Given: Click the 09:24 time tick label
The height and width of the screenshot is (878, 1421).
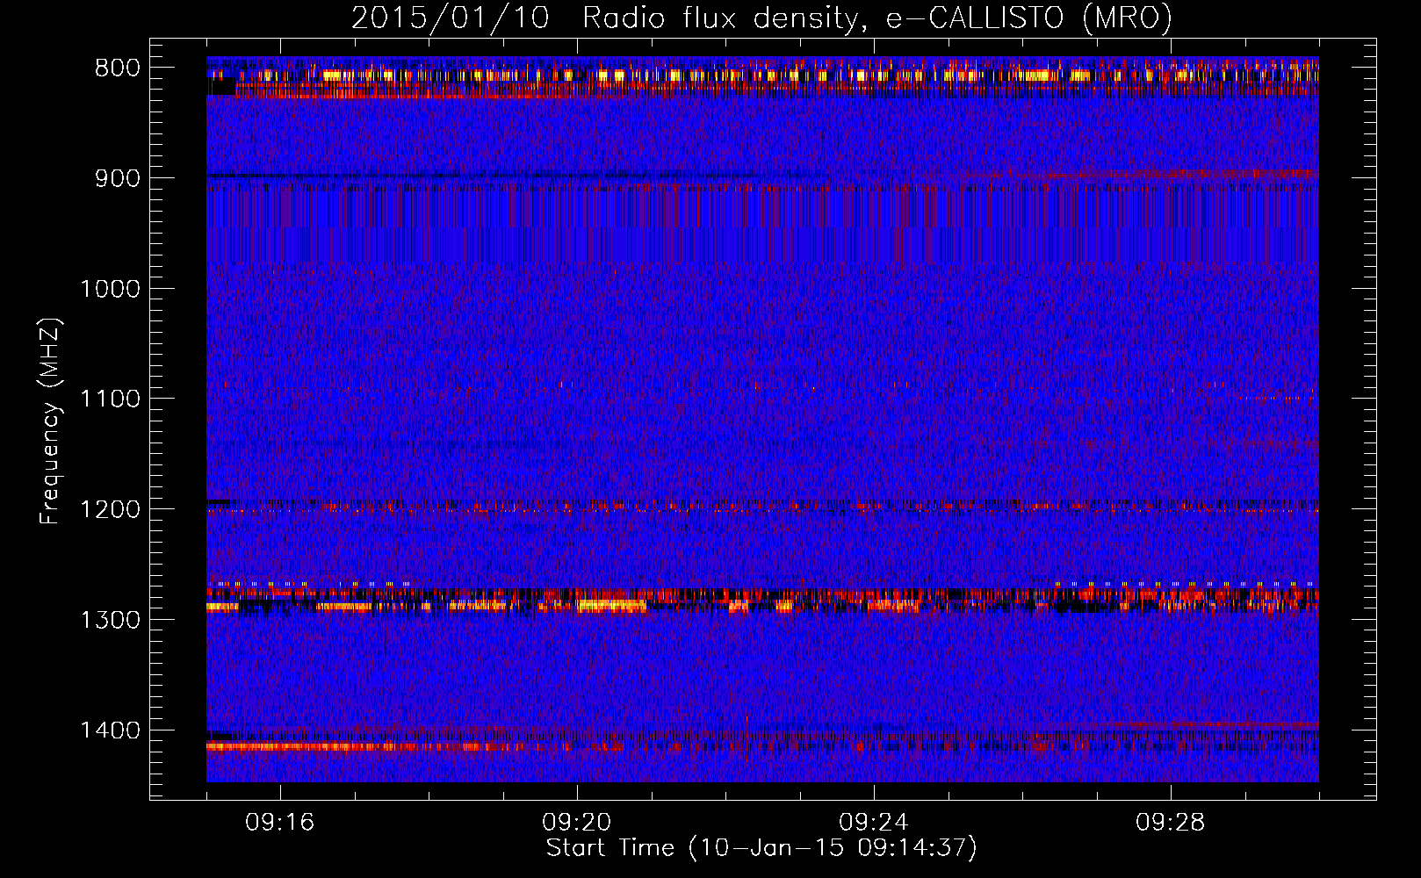Looking at the screenshot, I should point(874,823).
